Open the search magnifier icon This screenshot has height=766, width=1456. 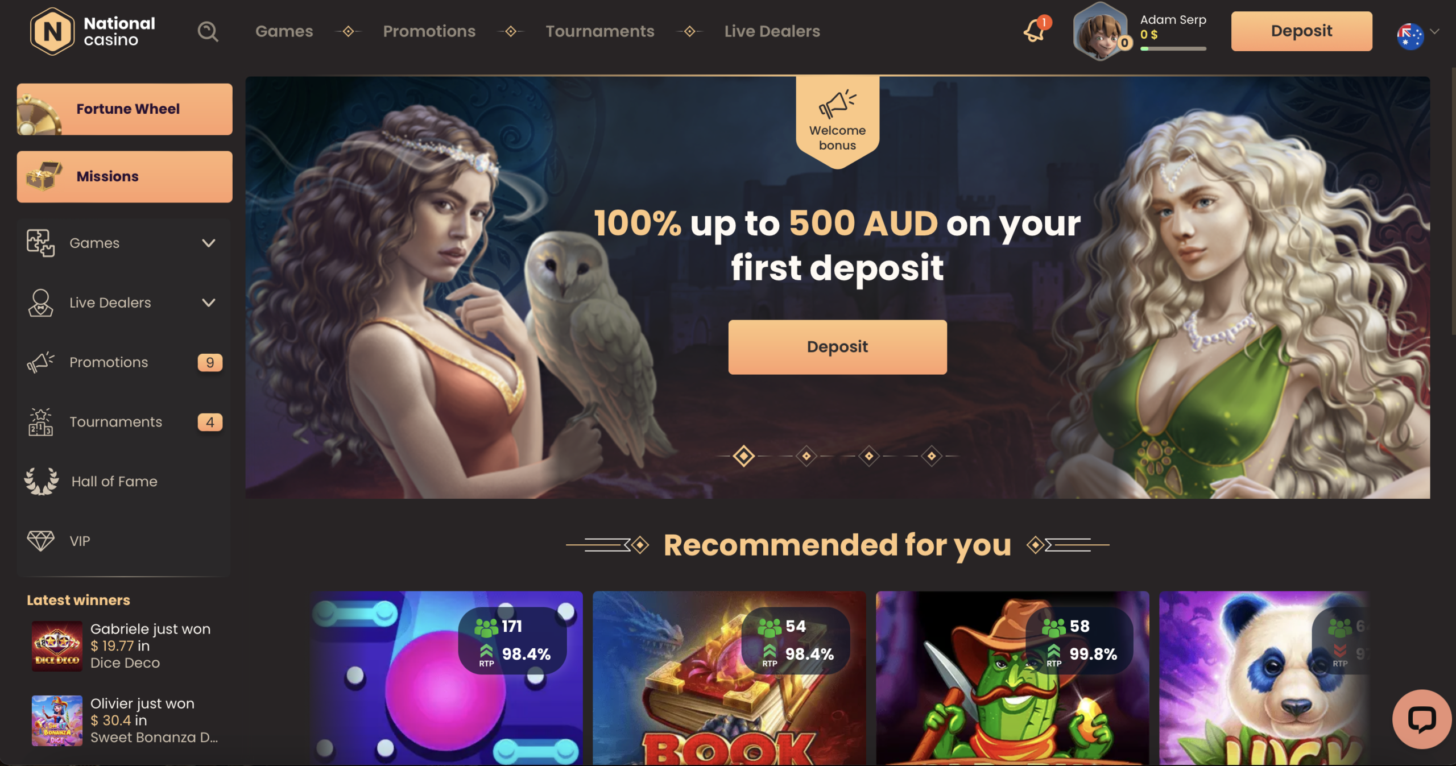(x=208, y=31)
